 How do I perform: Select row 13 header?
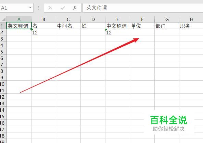point(3,103)
